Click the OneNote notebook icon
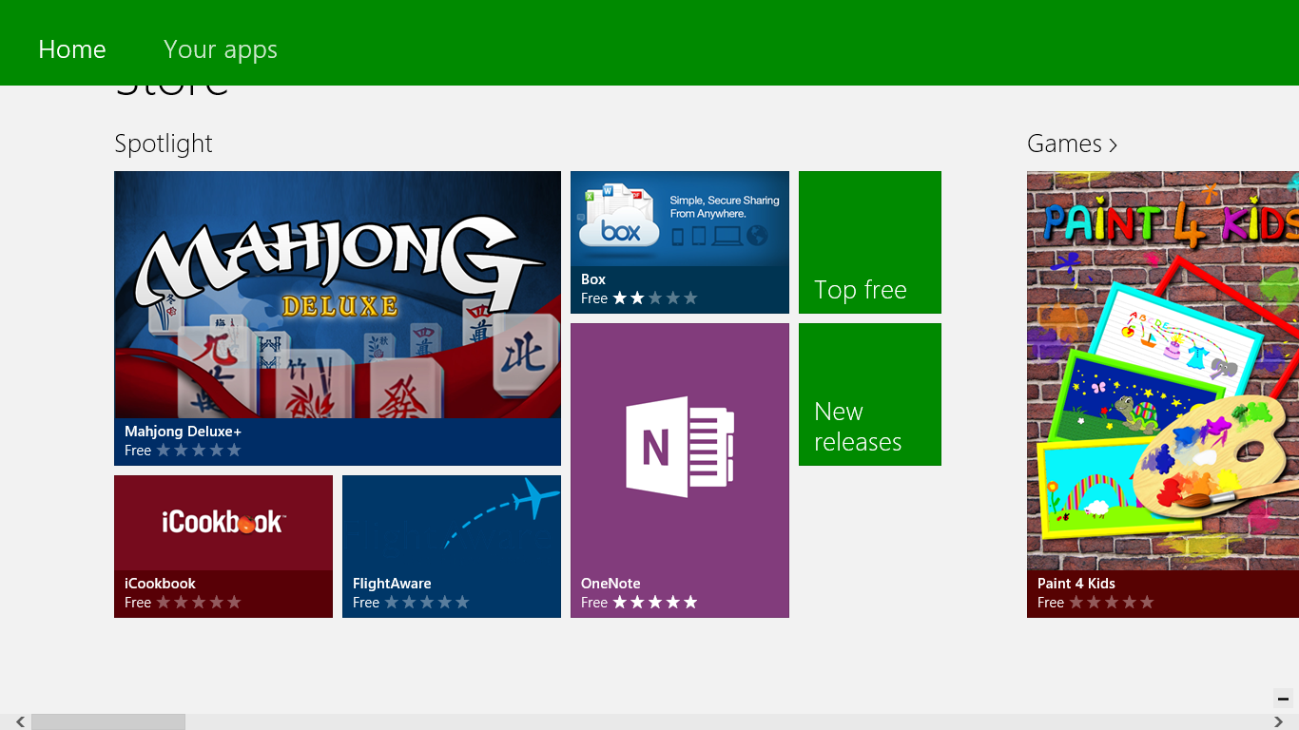1299x730 pixels. coord(680,447)
